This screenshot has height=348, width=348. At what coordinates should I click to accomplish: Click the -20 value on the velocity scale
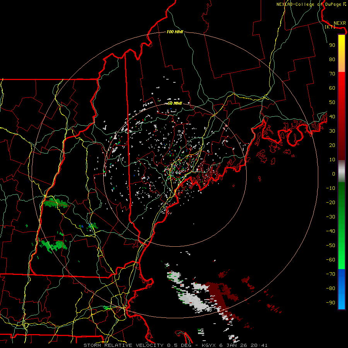point(331,202)
